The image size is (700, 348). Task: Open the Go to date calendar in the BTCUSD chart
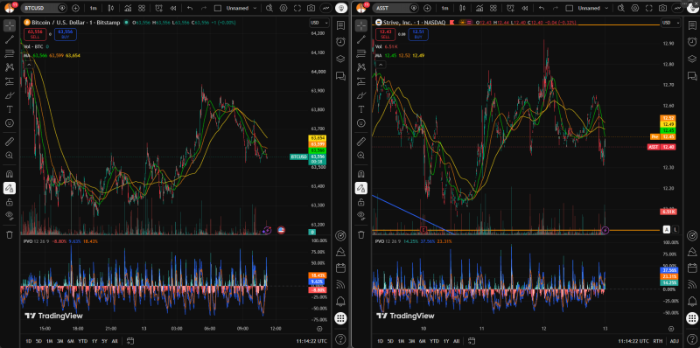coord(130,341)
